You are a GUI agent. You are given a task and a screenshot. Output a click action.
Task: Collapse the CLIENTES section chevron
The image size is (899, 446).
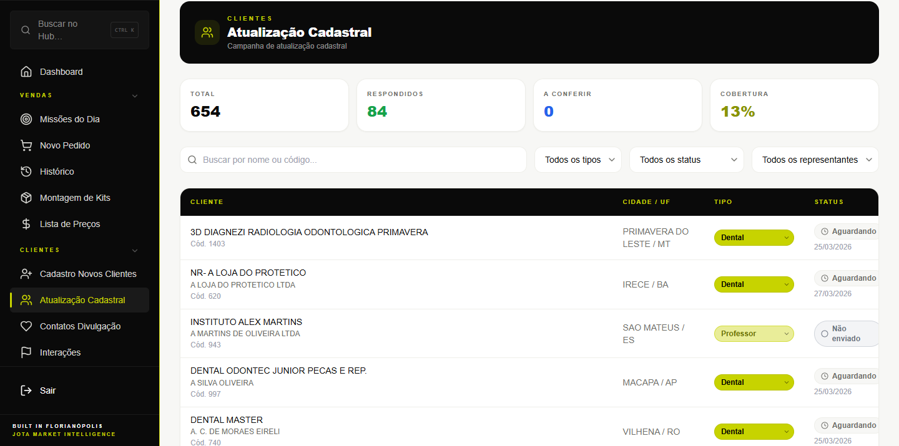(x=135, y=251)
